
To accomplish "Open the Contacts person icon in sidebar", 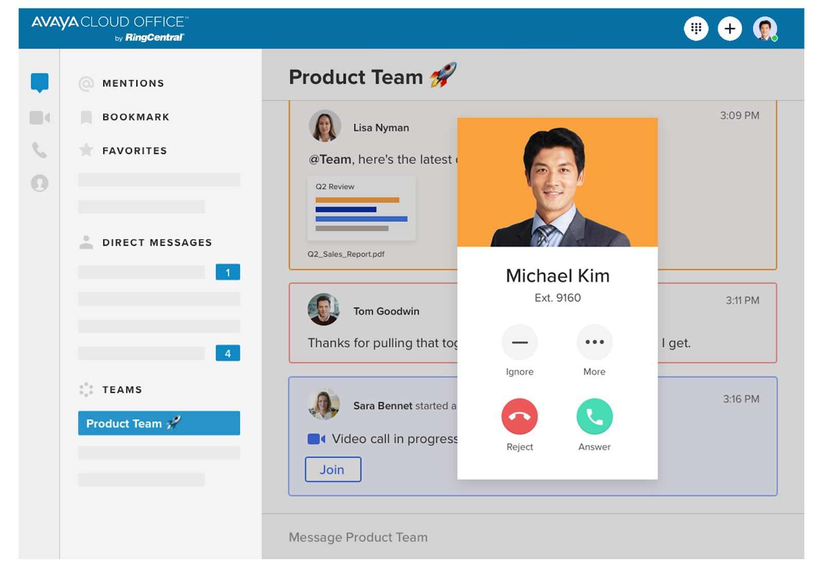I will coord(40,183).
